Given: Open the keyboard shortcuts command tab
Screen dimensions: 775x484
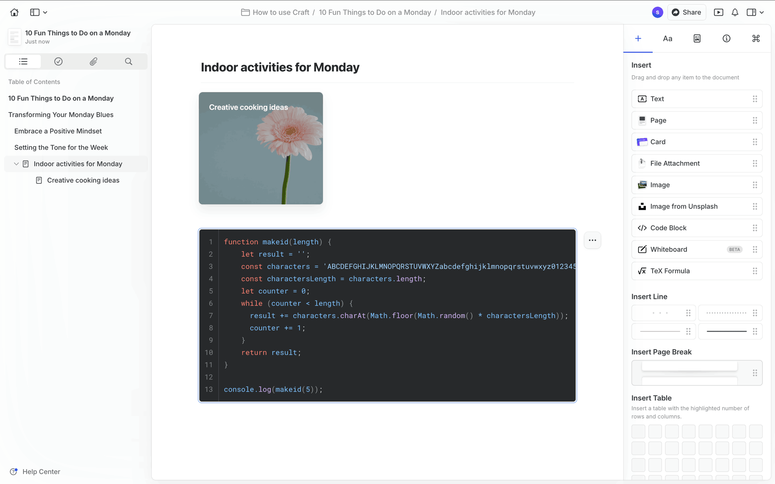Looking at the screenshot, I should [x=756, y=38].
